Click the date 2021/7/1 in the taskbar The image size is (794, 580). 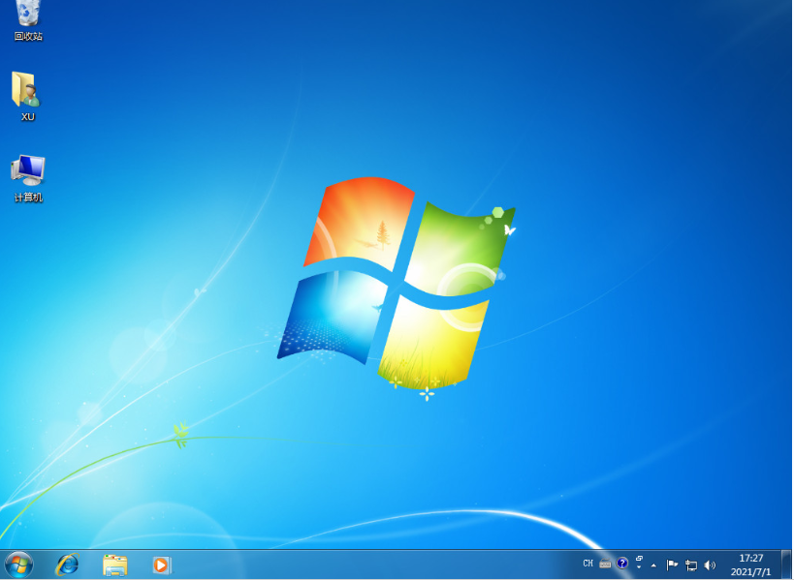point(748,569)
